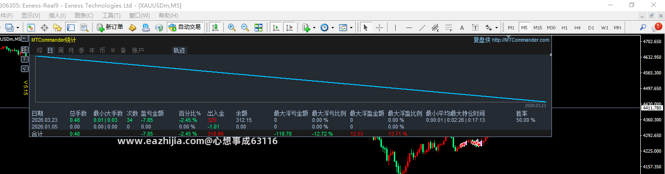Select the text label T tool
The image size is (665, 174).
[475, 27]
